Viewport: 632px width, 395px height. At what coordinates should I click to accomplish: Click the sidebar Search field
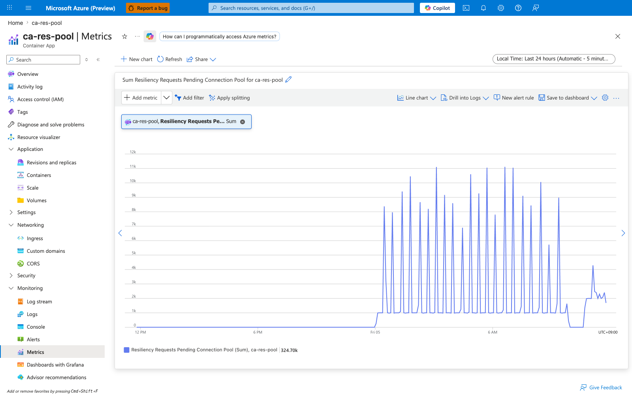point(43,60)
